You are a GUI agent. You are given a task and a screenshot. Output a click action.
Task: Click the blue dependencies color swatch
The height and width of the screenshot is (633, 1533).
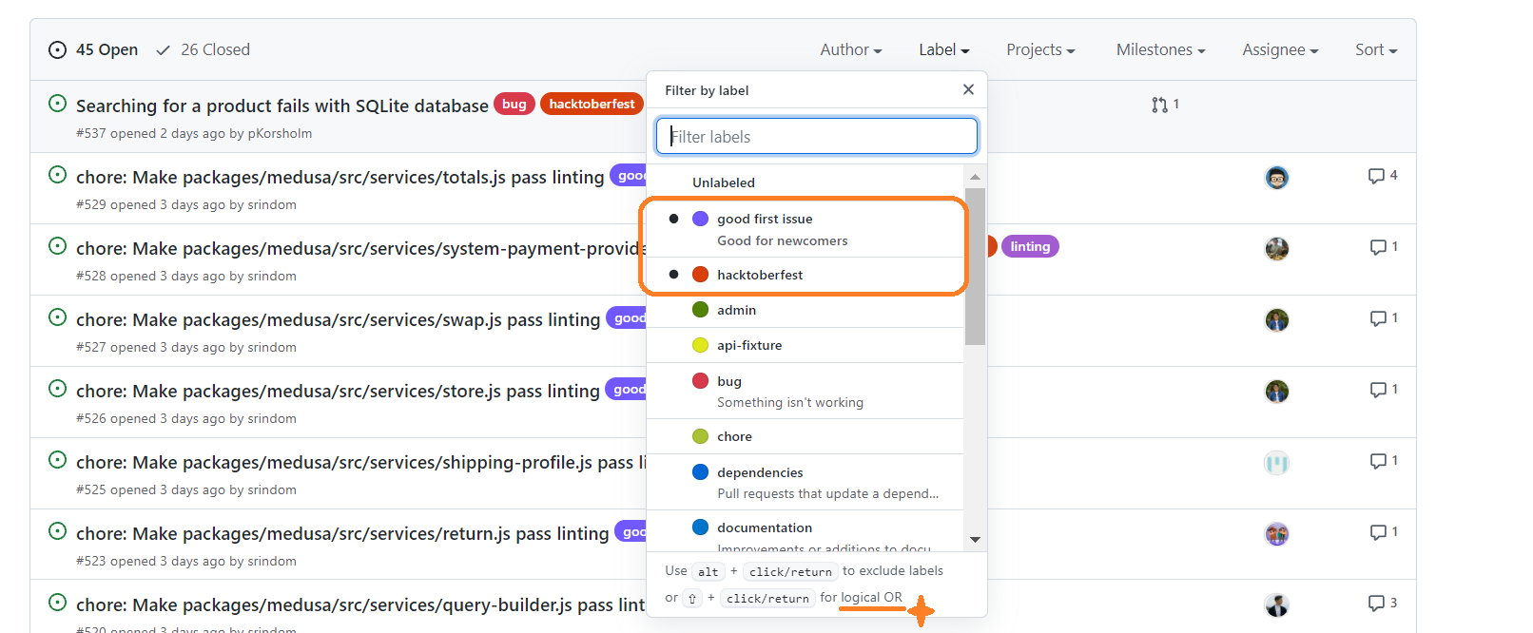tap(700, 472)
